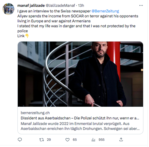Click the @BernerZeitung mention link
The width and height of the screenshot is (149, 147).
click(x=105, y=11)
